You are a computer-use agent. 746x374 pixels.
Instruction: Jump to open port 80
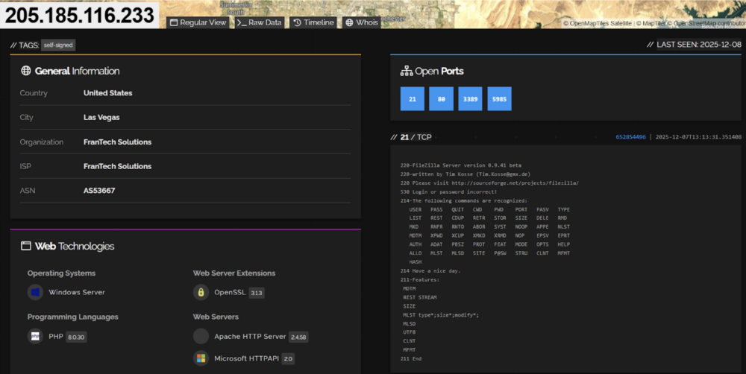click(x=441, y=99)
